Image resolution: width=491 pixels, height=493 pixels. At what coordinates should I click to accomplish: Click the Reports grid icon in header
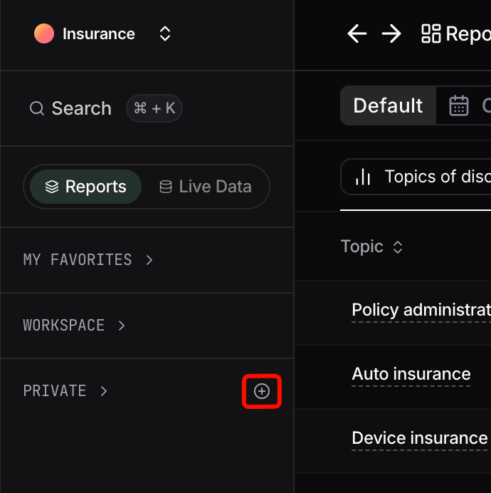(x=431, y=33)
